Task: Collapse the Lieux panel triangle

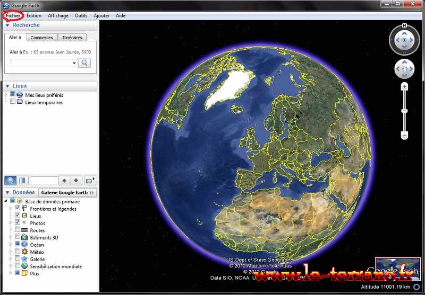Action: tap(7, 86)
